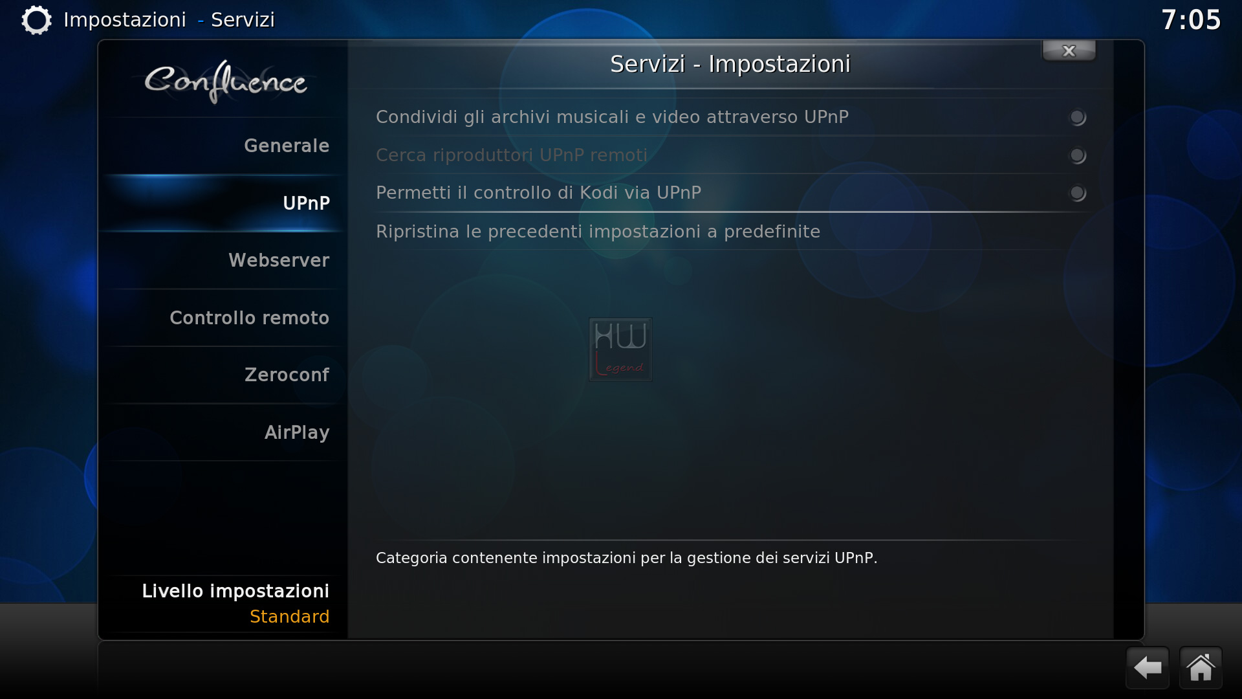Click the Servizi breadcrumb in header
This screenshot has height=699, width=1242.
243,20
